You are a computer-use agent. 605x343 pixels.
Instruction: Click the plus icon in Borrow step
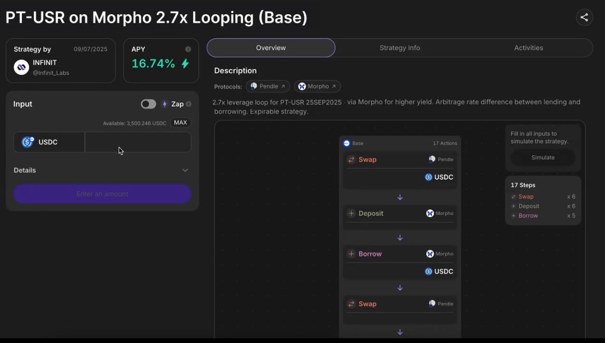351,254
